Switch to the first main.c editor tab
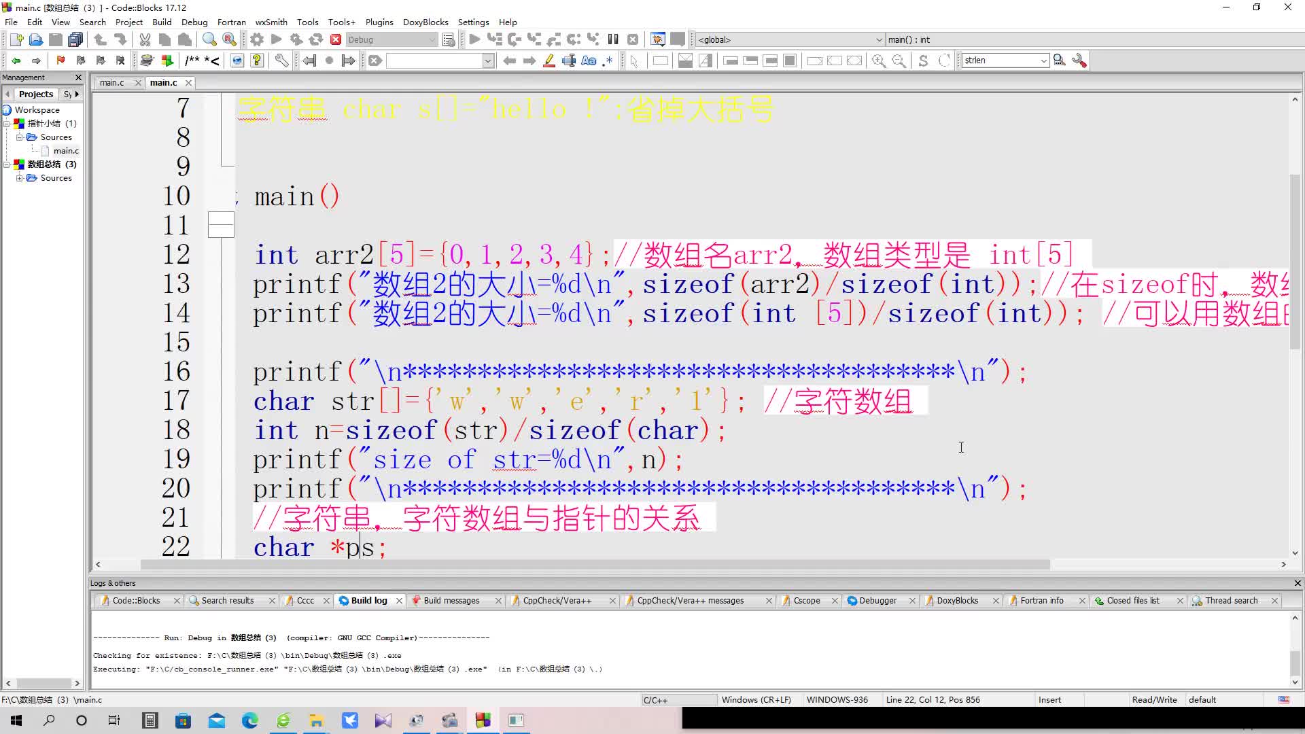 (x=112, y=82)
